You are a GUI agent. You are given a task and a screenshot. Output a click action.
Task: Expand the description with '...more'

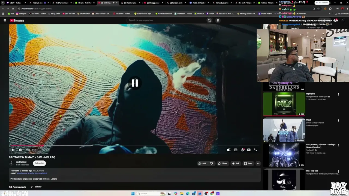coord(54,179)
